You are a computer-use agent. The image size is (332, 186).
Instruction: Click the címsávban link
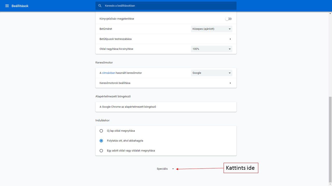pyautogui.click(x=108, y=73)
